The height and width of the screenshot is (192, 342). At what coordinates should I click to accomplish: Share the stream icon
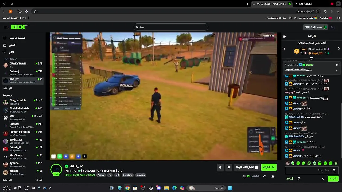[x=264, y=176]
